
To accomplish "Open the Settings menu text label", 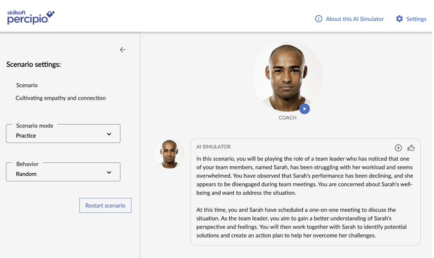I will pyautogui.click(x=416, y=19).
